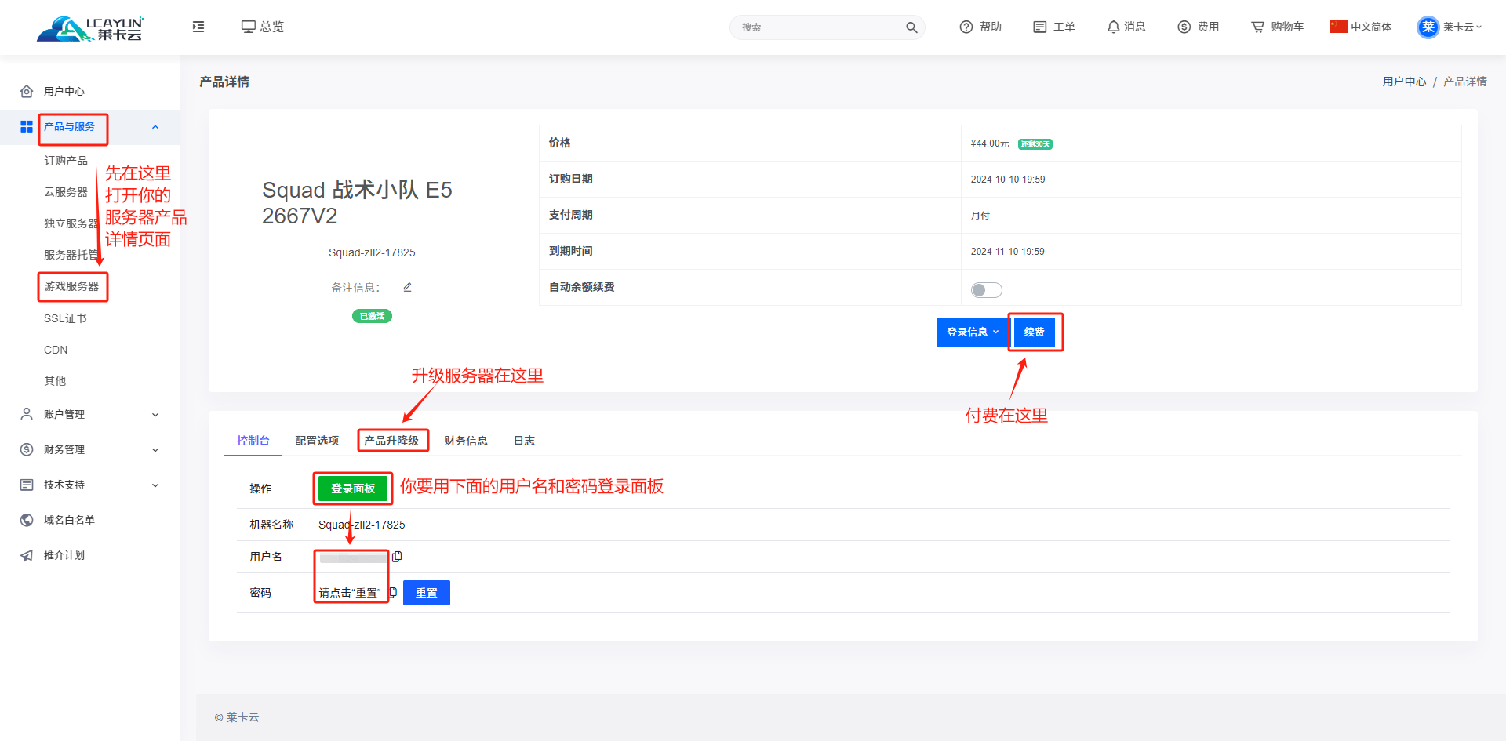The height and width of the screenshot is (741, 1506).
Task: Open the 费用 billing coin icon
Action: click(x=1184, y=27)
